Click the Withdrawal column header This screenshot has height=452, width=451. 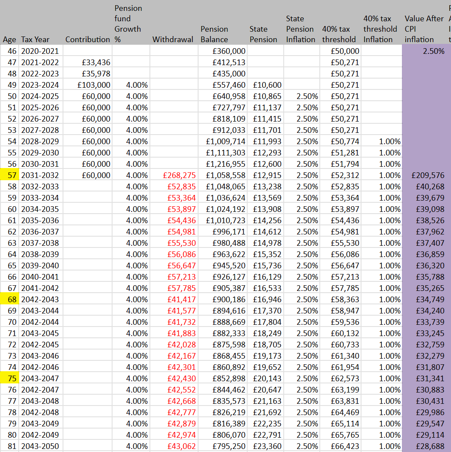tap(172, 40)
